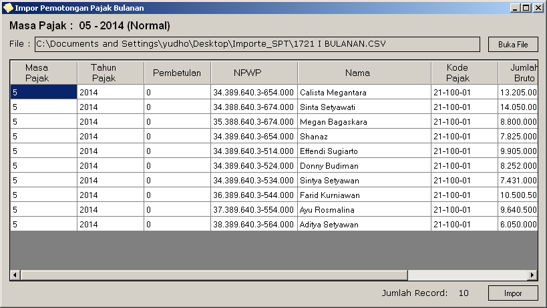
Task: Select the name cell Shanaz
Action: 364,136
